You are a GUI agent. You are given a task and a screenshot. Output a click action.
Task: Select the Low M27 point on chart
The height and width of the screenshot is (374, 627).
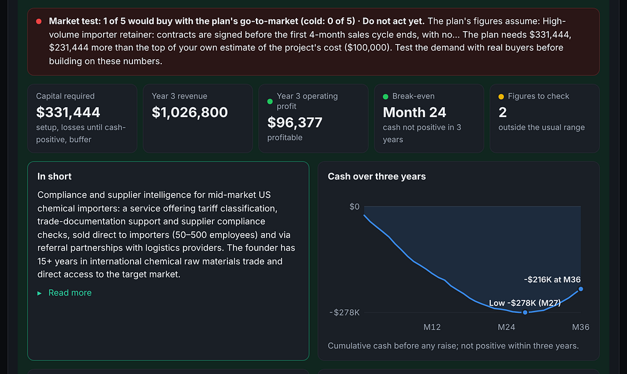pyautogui.click(x=525, y=312)
